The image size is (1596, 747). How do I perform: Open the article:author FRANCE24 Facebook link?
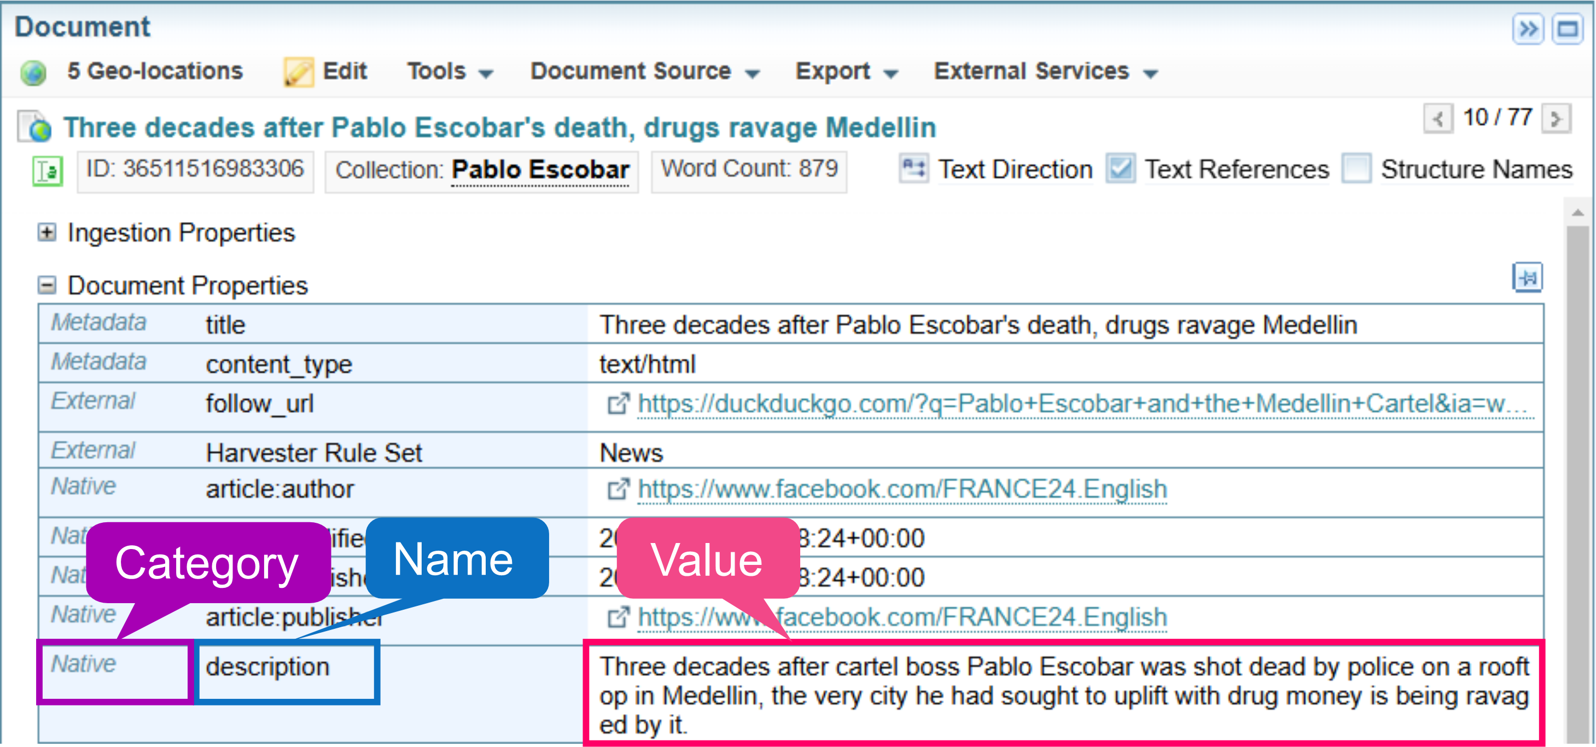click(x=901, y=489)
